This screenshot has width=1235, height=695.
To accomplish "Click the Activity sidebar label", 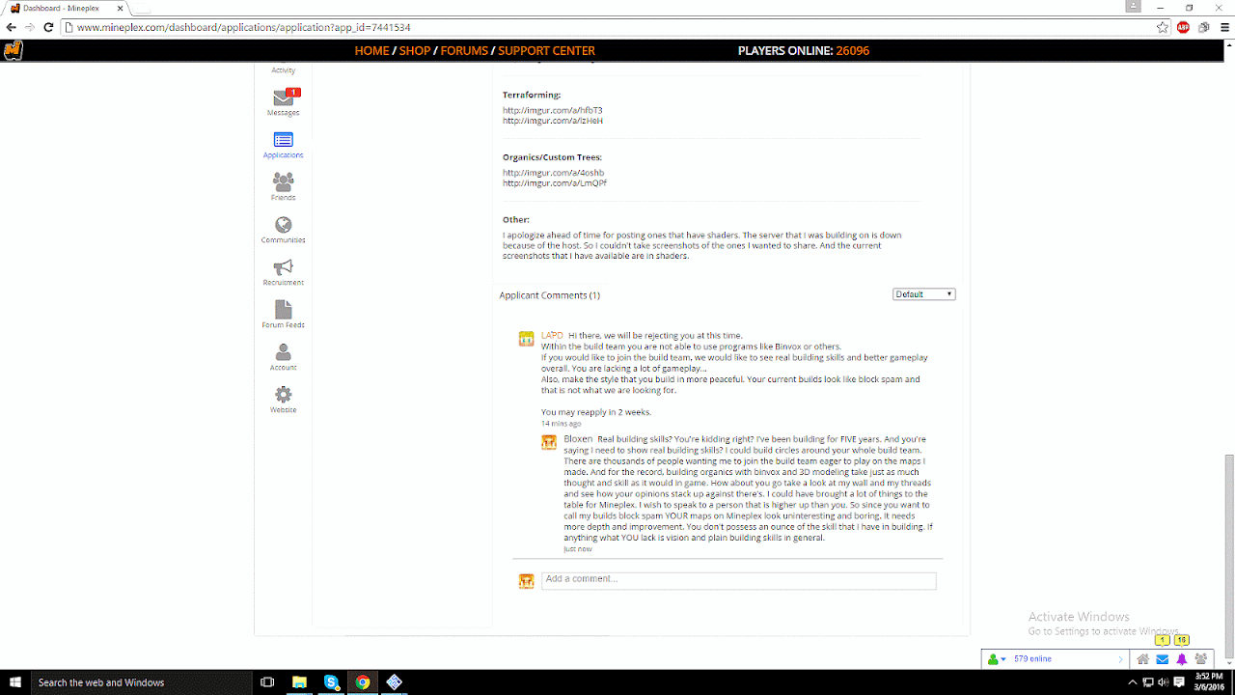I will pos(284,70).
